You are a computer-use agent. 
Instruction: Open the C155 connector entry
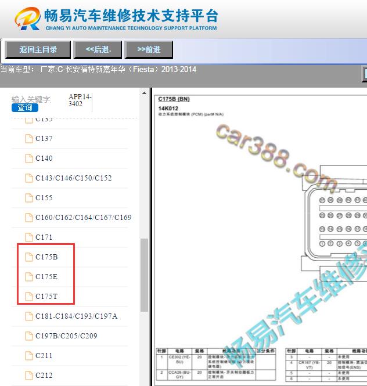[x=44, y=198]
